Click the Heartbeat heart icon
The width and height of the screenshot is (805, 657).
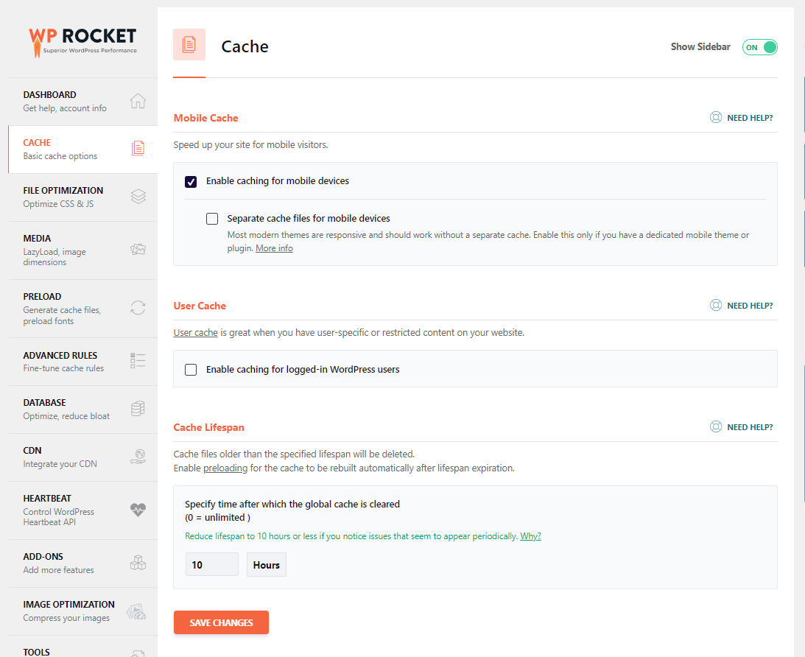click(138, 510)
